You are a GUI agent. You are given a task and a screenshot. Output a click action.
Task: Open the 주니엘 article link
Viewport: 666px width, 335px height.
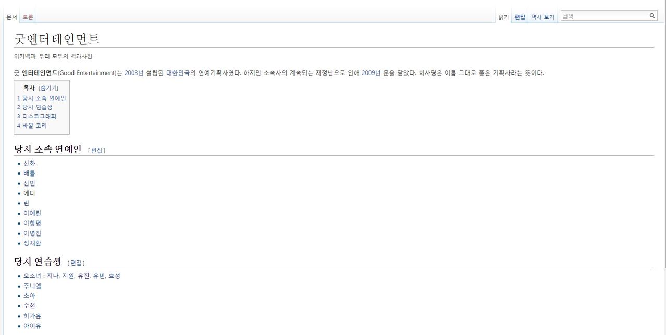(32, 286)
